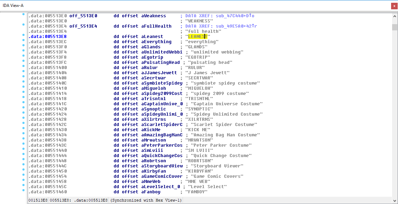
Task: Select the aWeakness offset name
Action: coord(153,16)
